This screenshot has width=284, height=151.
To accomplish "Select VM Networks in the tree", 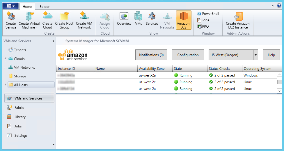I will click(x=22, y=67).
